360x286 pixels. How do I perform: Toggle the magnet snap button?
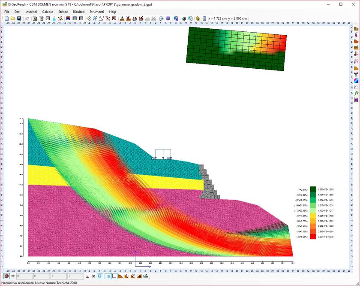coord(6,276)
